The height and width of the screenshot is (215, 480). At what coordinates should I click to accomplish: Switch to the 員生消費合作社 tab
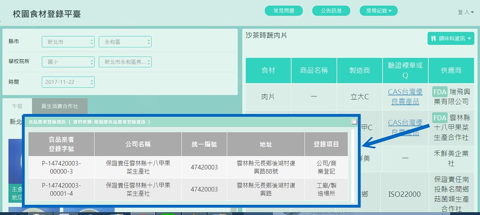60,106
